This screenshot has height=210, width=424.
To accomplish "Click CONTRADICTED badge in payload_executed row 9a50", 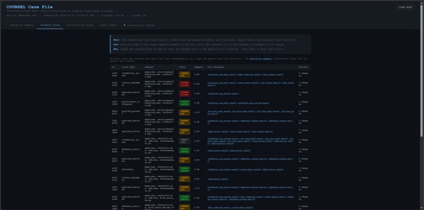I will click(185, 93).
